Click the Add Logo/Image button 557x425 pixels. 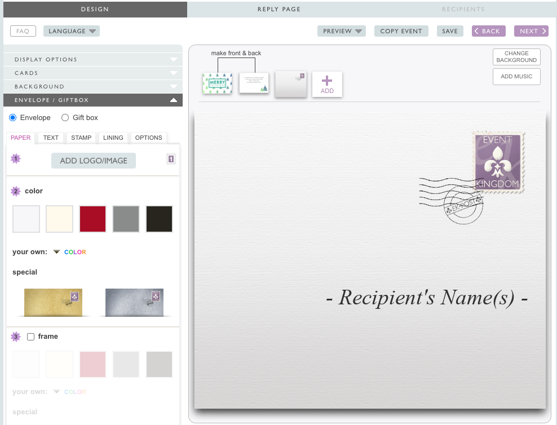pos(94,161)
